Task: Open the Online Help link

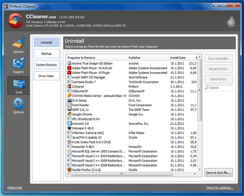Action: (14, 188)
